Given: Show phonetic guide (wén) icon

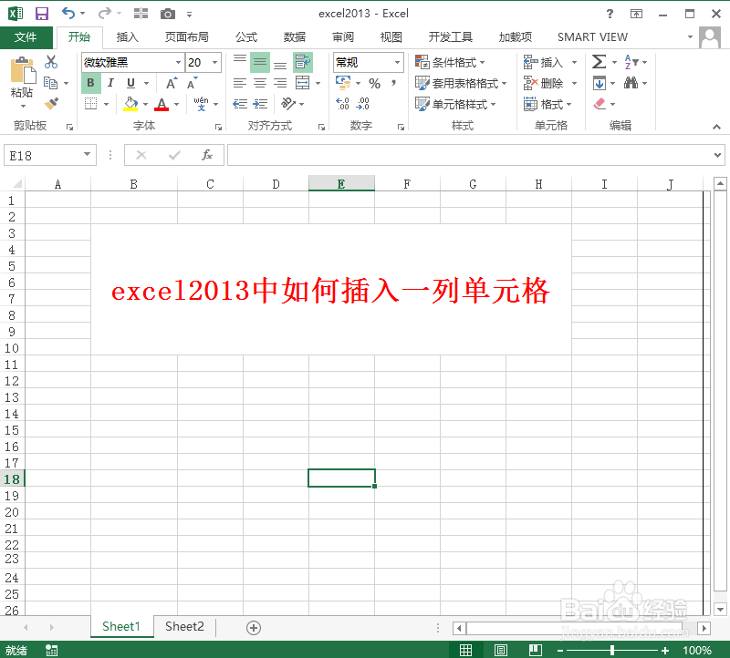Looking at the screenshot, I should coord(201,103).
